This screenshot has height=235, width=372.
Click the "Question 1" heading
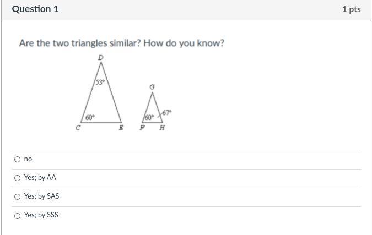click(35, 9)
